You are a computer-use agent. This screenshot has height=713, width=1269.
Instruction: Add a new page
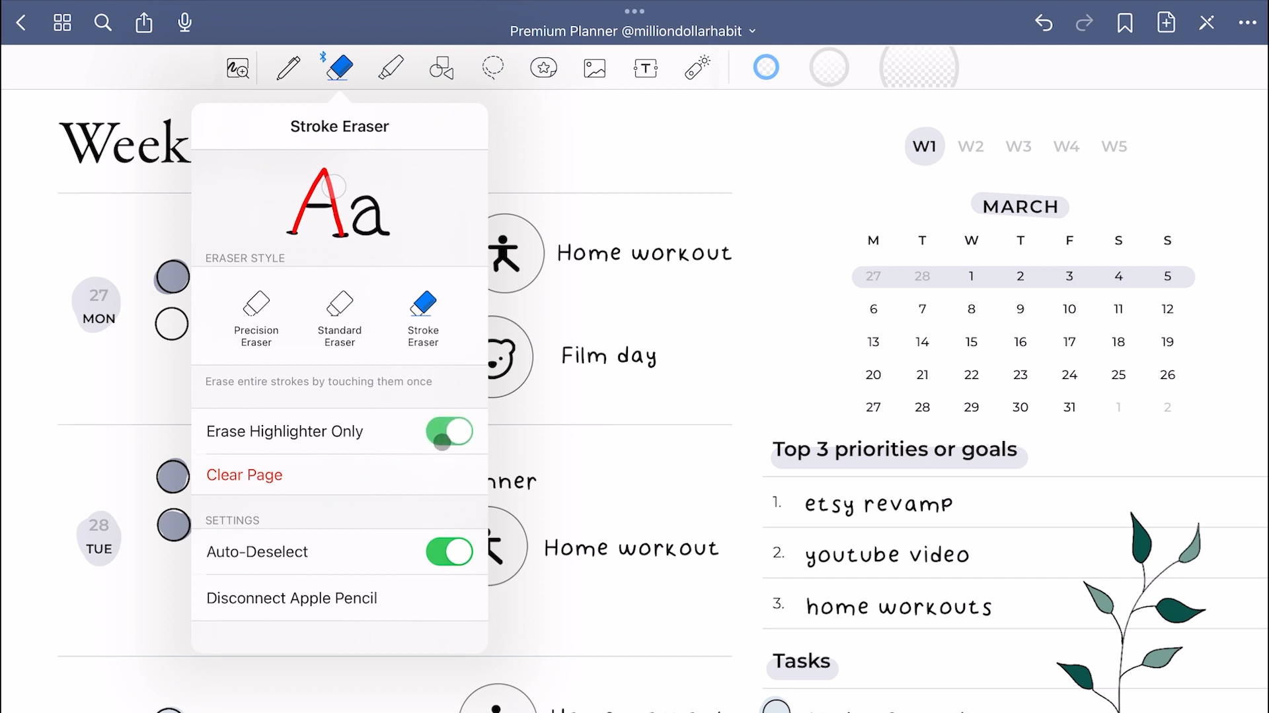point(1167,22)
